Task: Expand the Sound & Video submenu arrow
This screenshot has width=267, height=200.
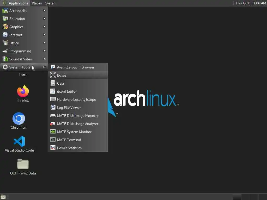Action: (44, 59)
